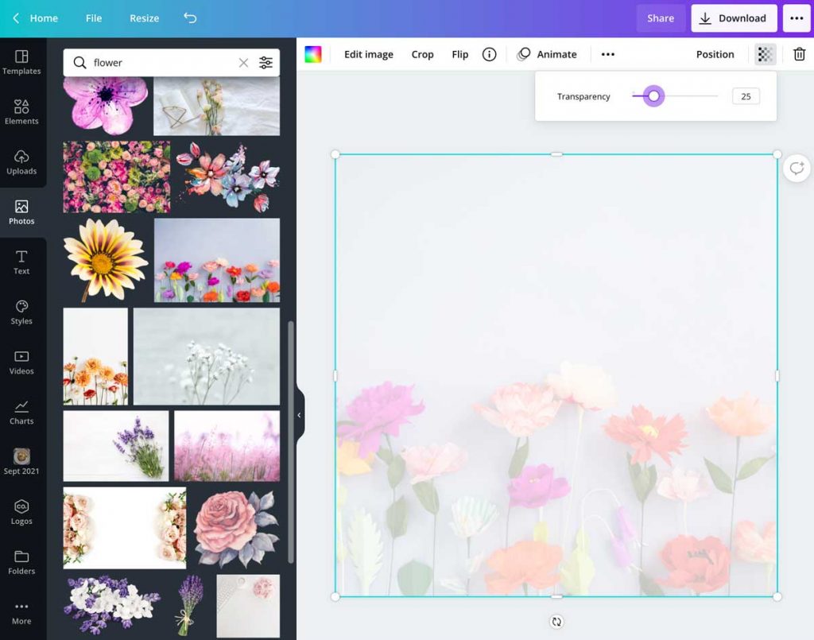Image resolution: width=814 pixels, height=640 pixels.
Task: Clear the flower search with the X
Action: point(244,62)
